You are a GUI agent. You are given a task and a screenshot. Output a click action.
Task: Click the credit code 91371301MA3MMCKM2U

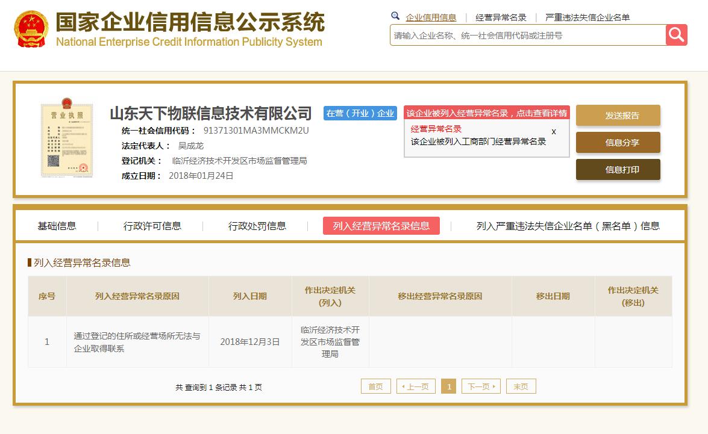(x=256, y=131)
